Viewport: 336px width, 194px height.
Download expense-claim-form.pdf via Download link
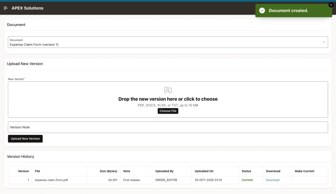point(273,180)
